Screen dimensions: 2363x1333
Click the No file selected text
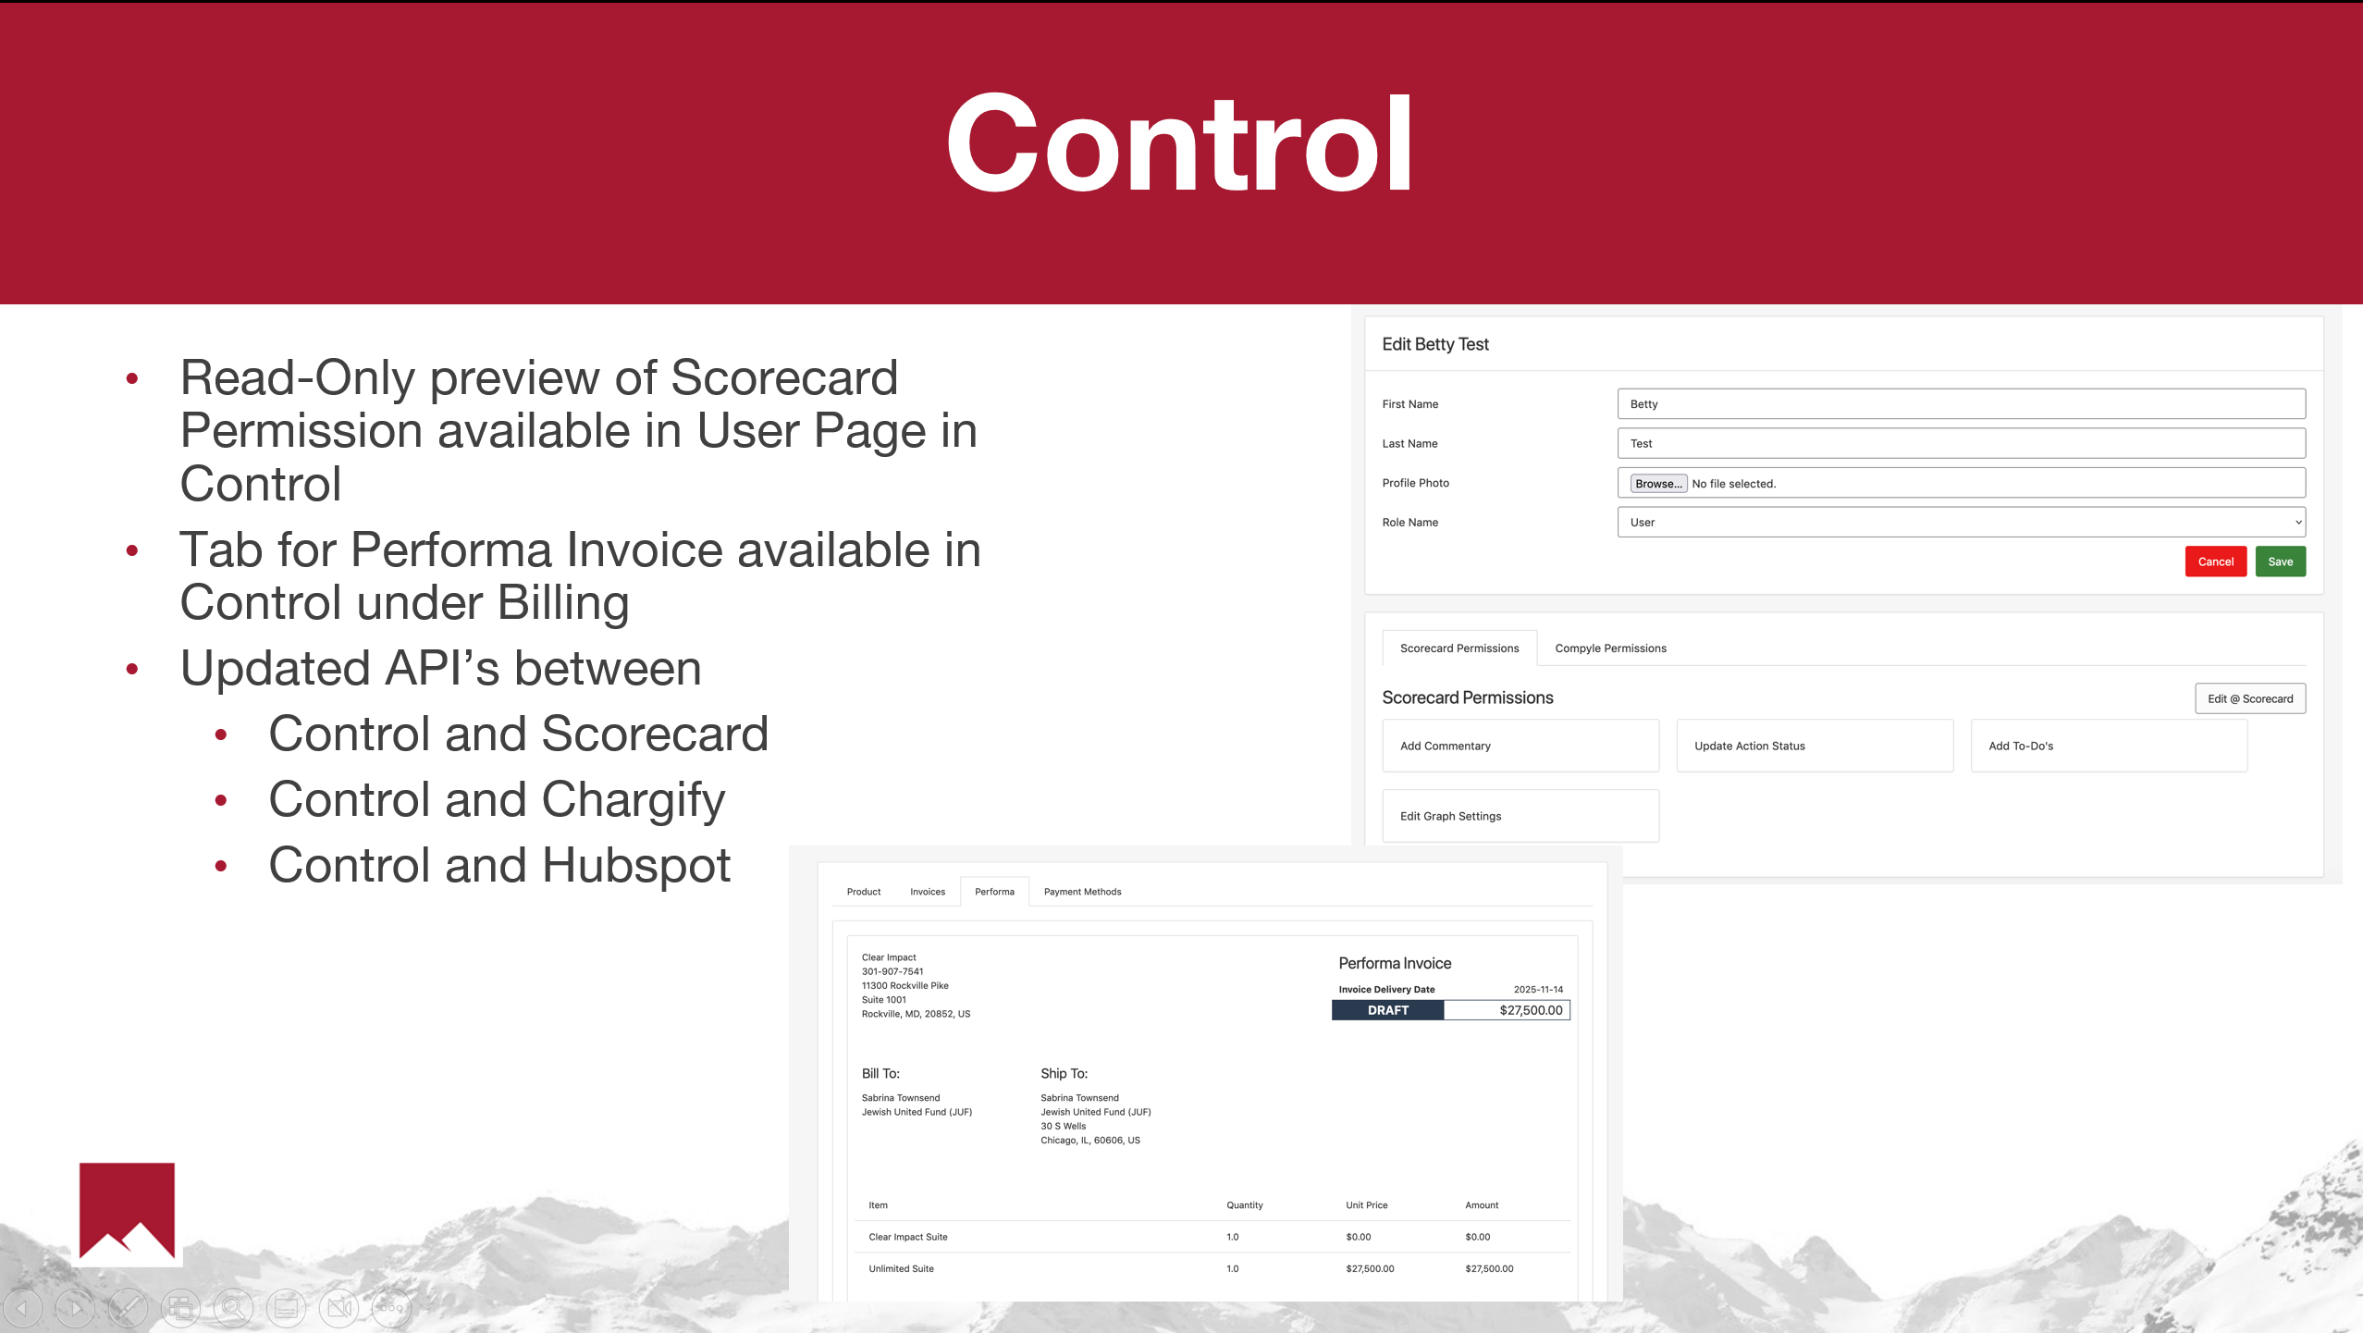click(1734, 484)
